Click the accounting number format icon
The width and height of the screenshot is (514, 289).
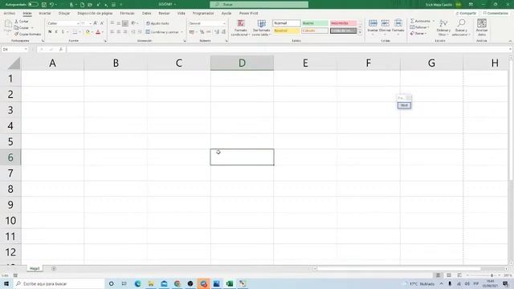192,32
